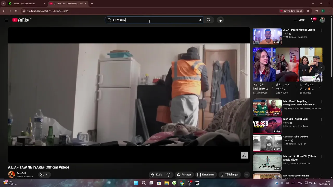The height and width of the screenshot is (187, 333).
Task: Save video with Enregistrer
Action: (x=206, y=175)
